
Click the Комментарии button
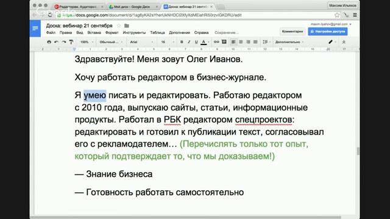pyautogui.click(x=292, y=32)
